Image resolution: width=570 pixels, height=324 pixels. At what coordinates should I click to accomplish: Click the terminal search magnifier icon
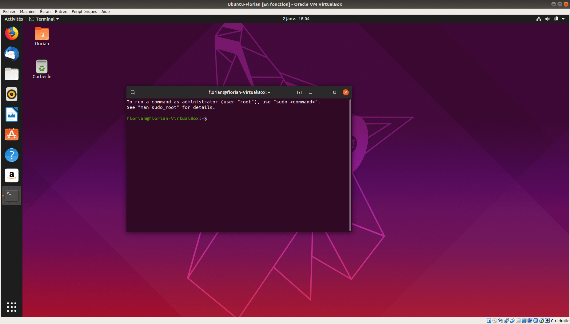point(133,92)
